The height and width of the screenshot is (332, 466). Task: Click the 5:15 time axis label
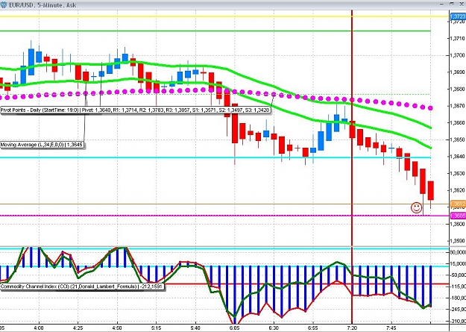[156, 328]
